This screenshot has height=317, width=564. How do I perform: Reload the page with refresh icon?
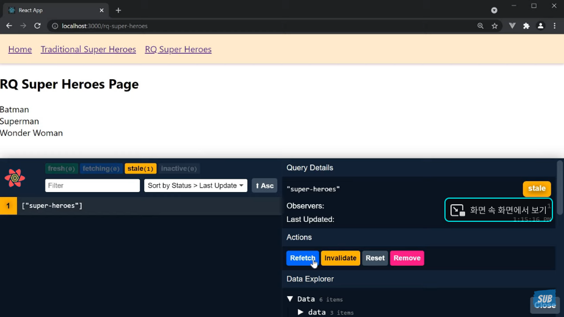pyautogui.click(x=37, y=26)
